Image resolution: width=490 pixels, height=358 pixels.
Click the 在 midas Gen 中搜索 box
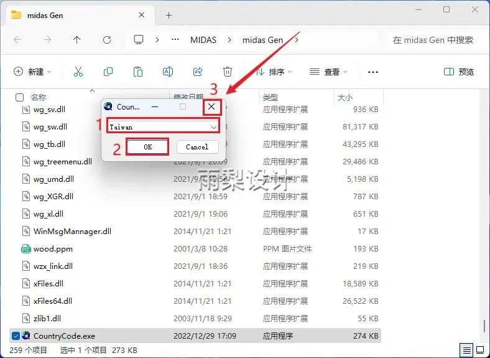[433, 40]
